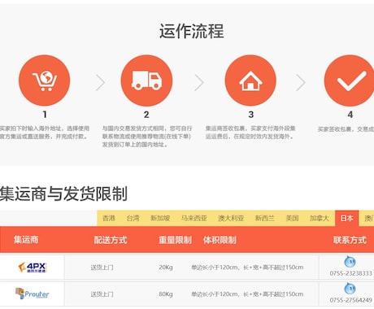Viewport: 374px width, 309px height.
Task: Open the 新西兰 tab
Action: click(x=265, y=218)
